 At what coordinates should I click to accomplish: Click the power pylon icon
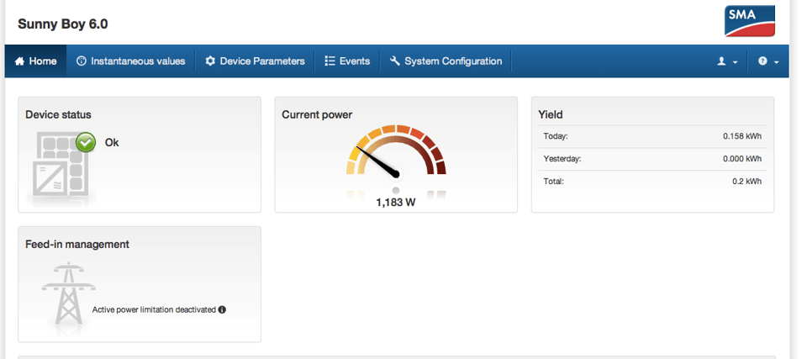pyautogui.click(x=68, y=294)
